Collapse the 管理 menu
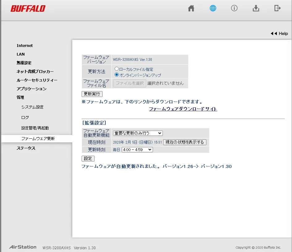The image size is (292, 252). [x=20, y=98]
